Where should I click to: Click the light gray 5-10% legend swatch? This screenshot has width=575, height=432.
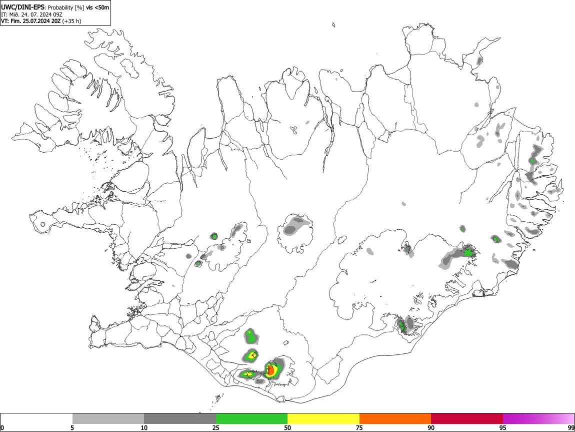pyautogui.click(x=108, y=419)
